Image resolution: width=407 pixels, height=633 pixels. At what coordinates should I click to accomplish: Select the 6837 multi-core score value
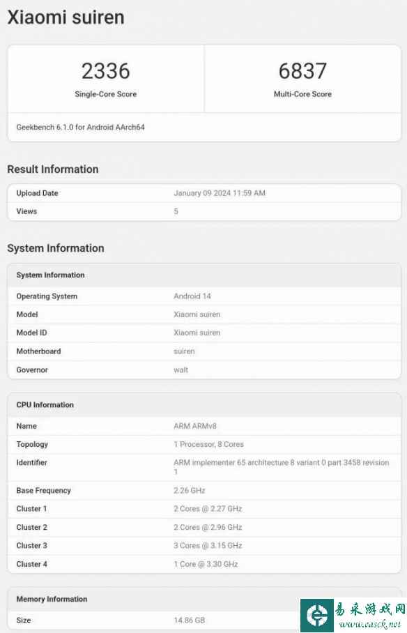(302, 70)
